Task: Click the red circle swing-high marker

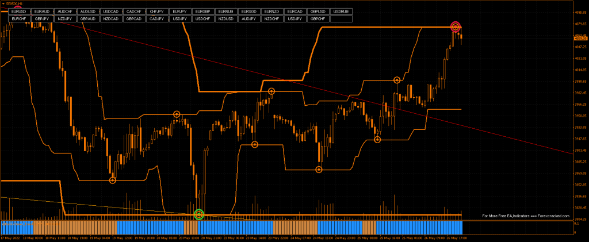Action: click(x=456, y=26)
